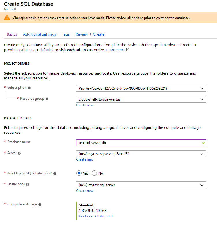Screen dimensions: 217x230
Task: Click into the Database name field
Action: tap(141, 142)
